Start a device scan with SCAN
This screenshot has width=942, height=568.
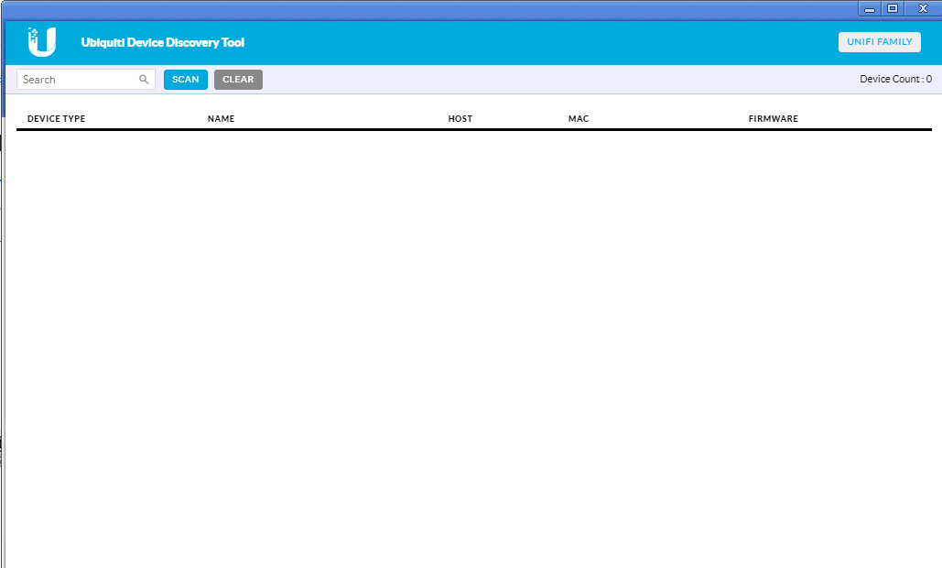pos(186,80)
